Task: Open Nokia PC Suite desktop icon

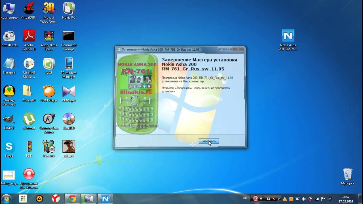Action: (x=69, y=11)
